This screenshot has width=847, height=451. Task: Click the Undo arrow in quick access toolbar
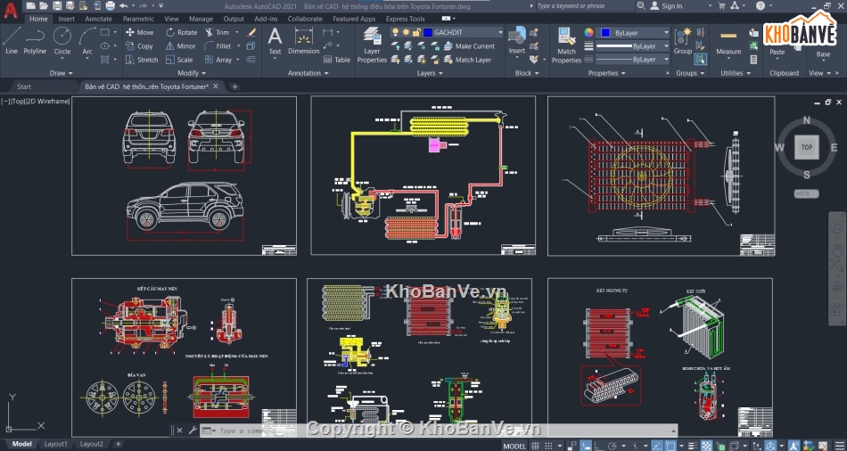click(124, 6)
